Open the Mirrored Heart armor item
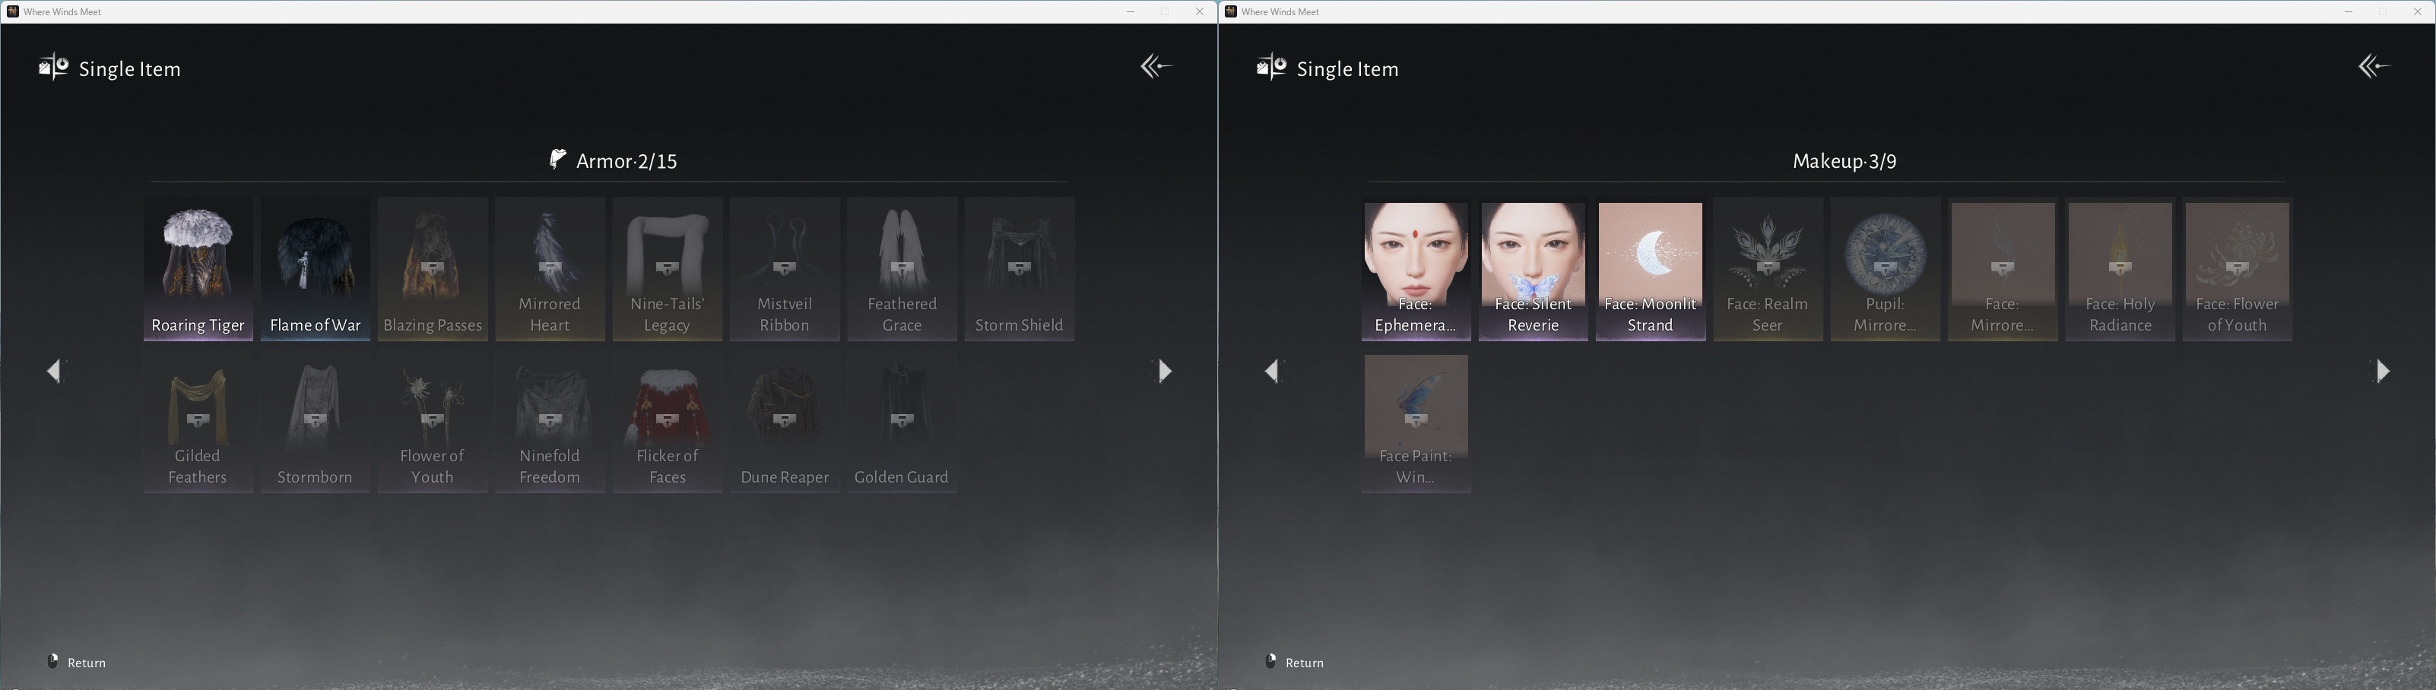This screenshot has height=690, width=2436. pyautogui.click(x=550, y=269)
